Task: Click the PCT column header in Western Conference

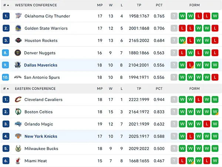Action: click(159, 5)
